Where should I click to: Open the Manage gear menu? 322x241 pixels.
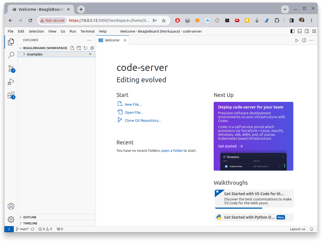click(x=11, y=219)
